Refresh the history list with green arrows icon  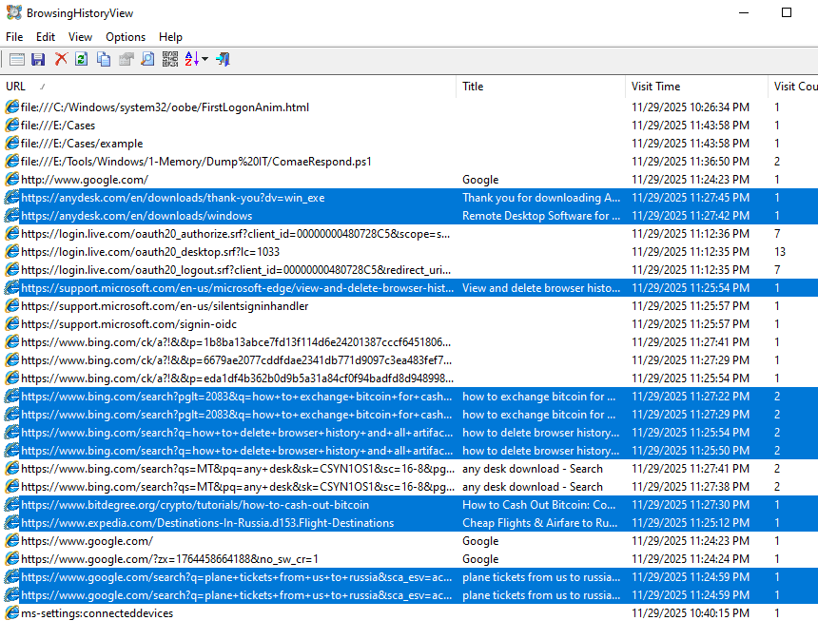pos(82,59)
